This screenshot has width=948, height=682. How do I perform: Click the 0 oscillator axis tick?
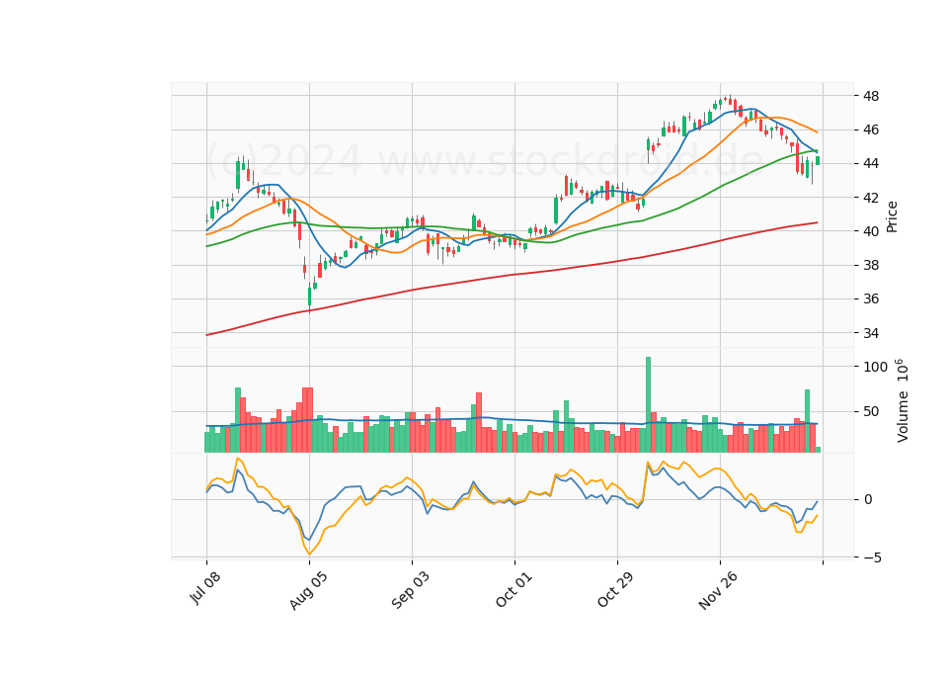point(868,500)
